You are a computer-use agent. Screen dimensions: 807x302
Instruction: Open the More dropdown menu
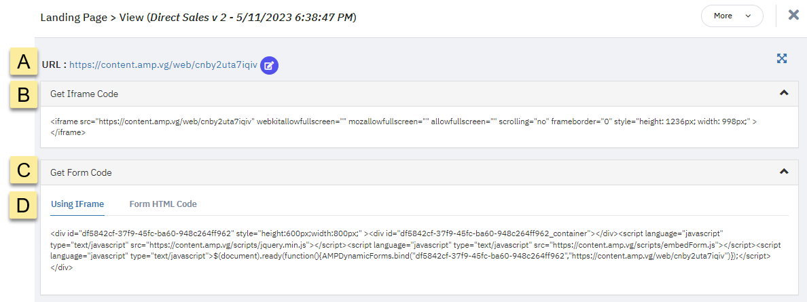(x=732, y=16)
